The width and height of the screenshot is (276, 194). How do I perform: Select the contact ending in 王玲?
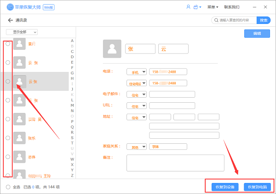[x=40, y=176]
